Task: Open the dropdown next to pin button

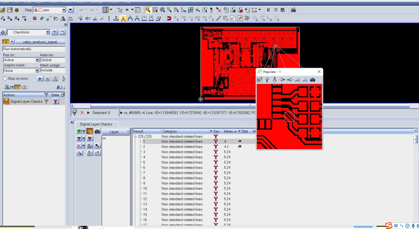Action: coord(12,42)
